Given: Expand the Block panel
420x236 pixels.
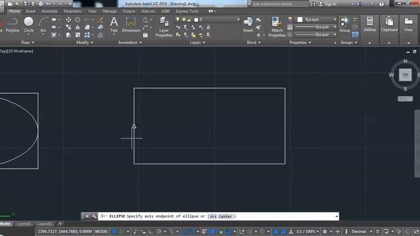Looking at the screenshot, I should tap(254, 43).
